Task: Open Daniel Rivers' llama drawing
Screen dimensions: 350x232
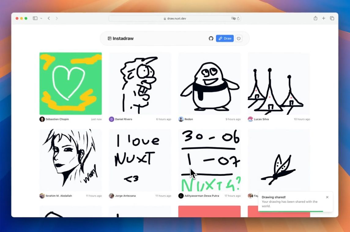Action: 140,84
